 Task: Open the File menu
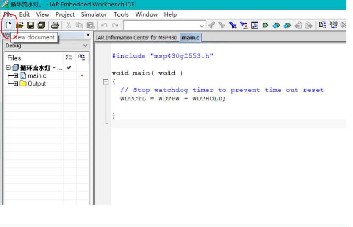pos(8,14)
